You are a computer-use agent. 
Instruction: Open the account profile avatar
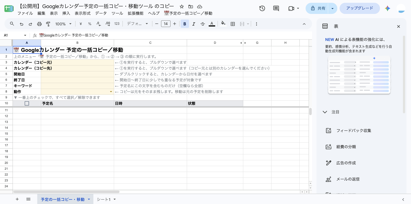coord(401,8)
